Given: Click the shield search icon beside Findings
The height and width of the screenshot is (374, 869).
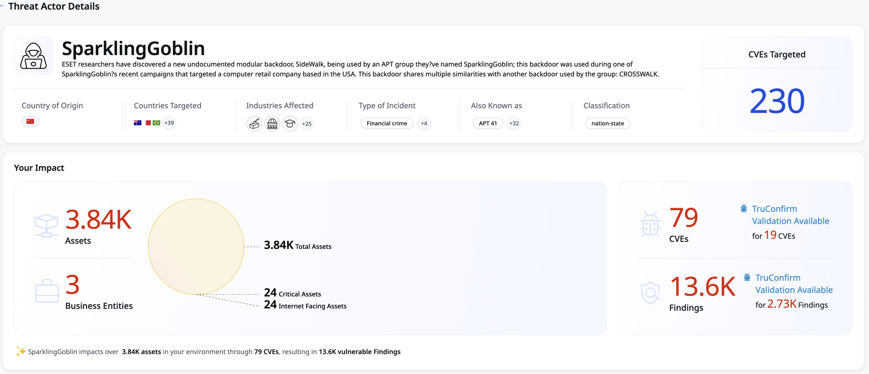Looking at the screenshot, I should (650, 293).
